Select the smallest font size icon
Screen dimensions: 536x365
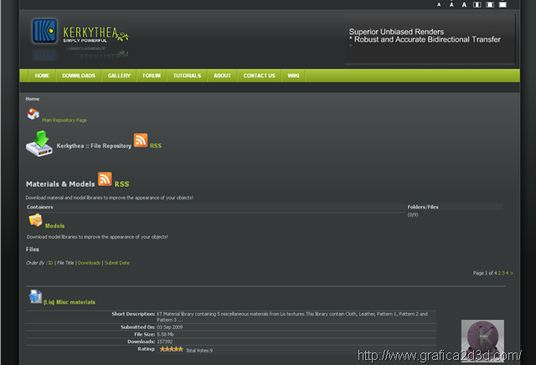[x=439, y=4]
